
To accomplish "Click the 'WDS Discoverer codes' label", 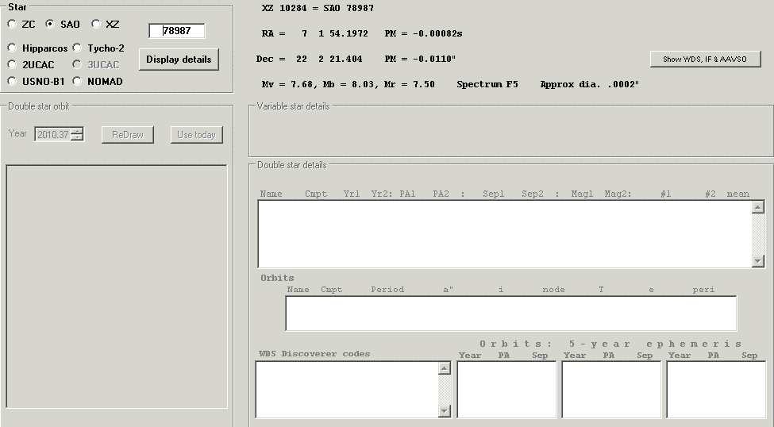I will coord(314,353).
